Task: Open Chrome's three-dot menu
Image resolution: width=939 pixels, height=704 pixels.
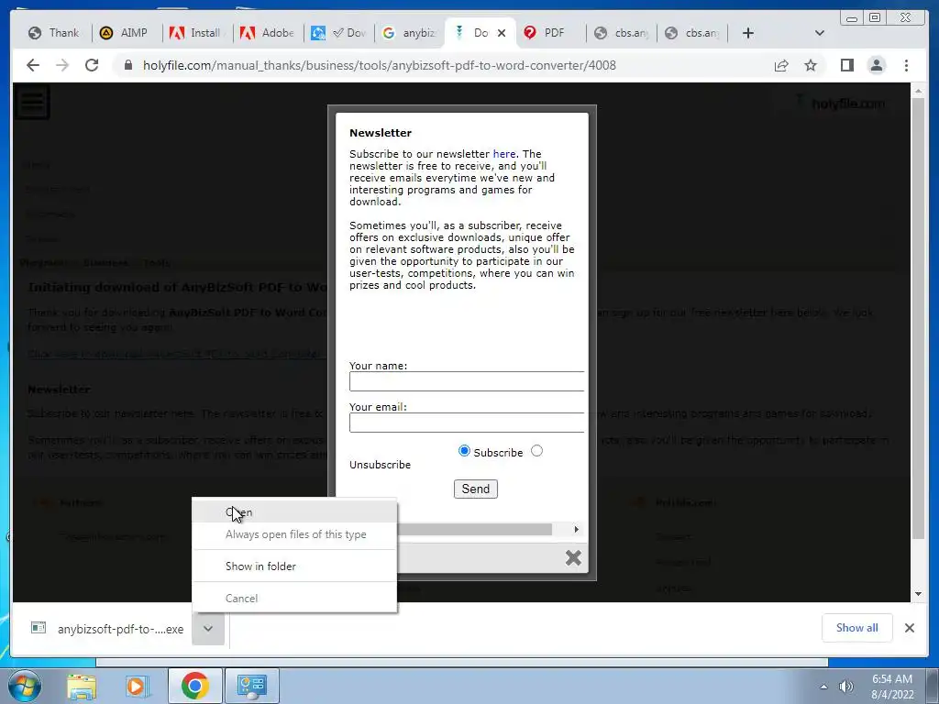Action: [906, 65]
